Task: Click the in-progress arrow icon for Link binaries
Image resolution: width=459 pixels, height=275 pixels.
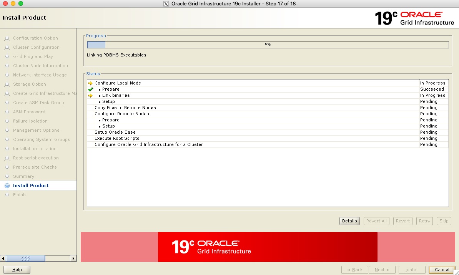Action: (90, 95)
